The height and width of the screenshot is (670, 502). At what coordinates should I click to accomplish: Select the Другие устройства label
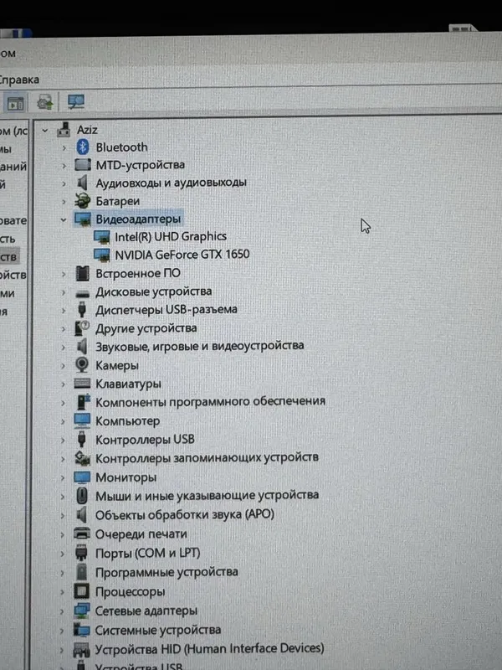click(146, 328)
